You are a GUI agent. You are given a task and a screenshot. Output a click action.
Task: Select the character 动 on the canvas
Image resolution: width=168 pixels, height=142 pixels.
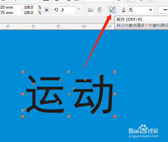[x=93, y=94]
